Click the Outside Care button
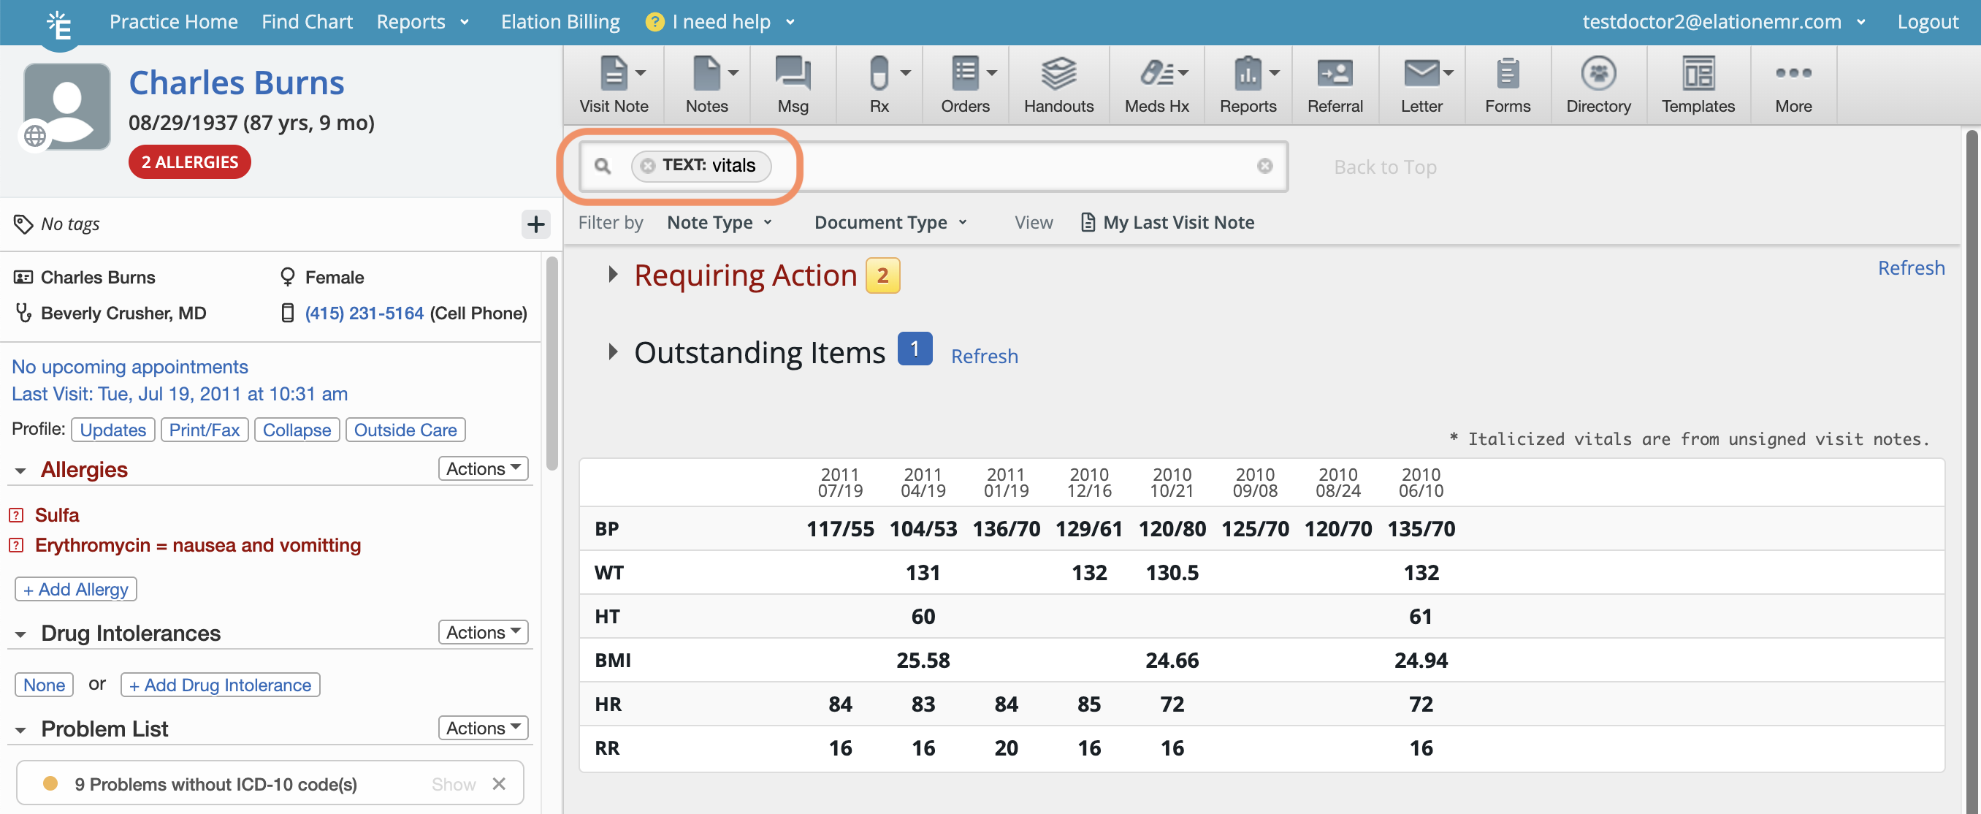The width and height of the screenshot is (1981, 814). coord(405,430)
